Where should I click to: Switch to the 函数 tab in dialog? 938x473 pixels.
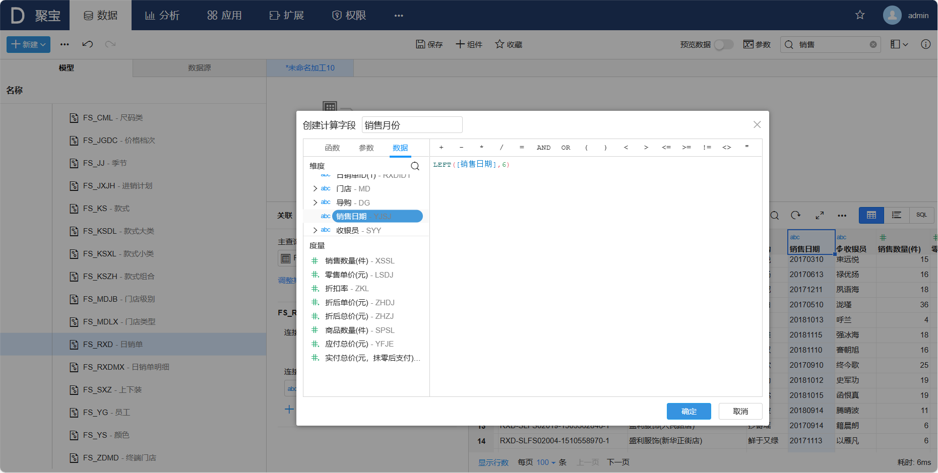332,148
